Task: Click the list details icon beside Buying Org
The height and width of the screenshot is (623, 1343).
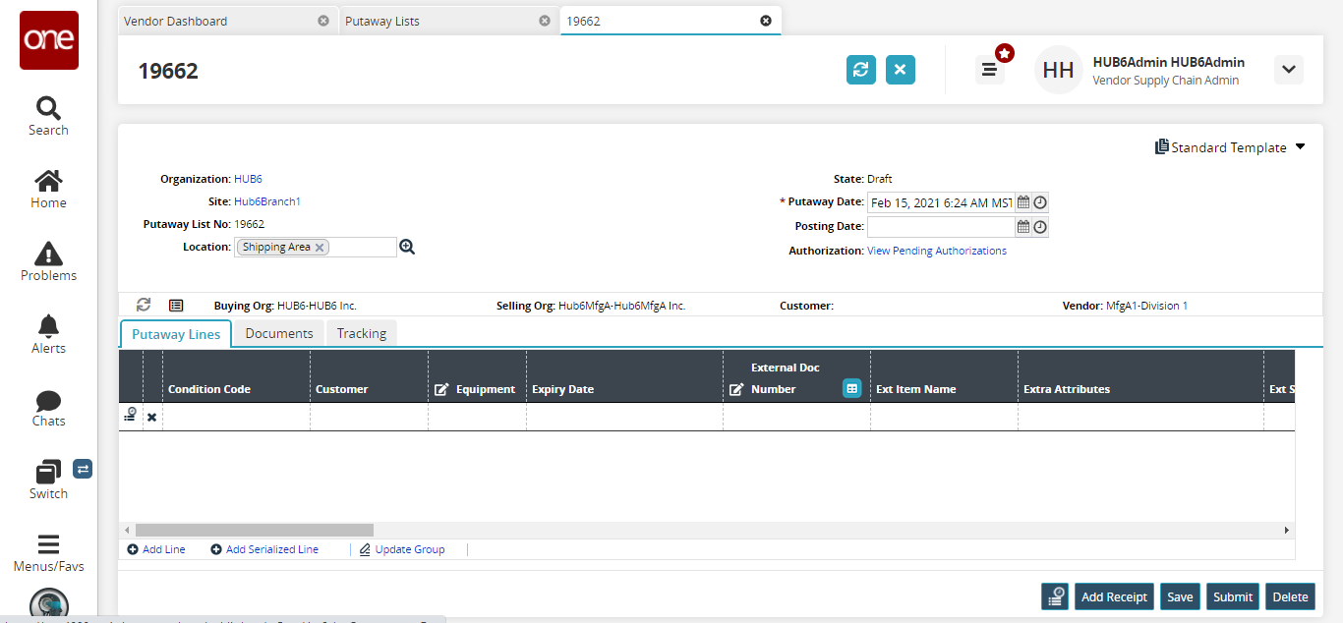Action: pos(176,306)
